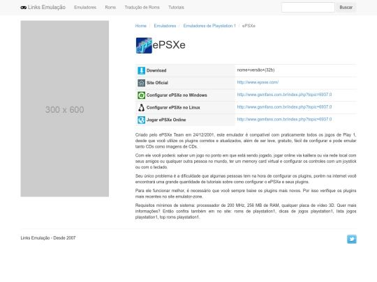Open the epsxe.com official site link

(258, 82)
